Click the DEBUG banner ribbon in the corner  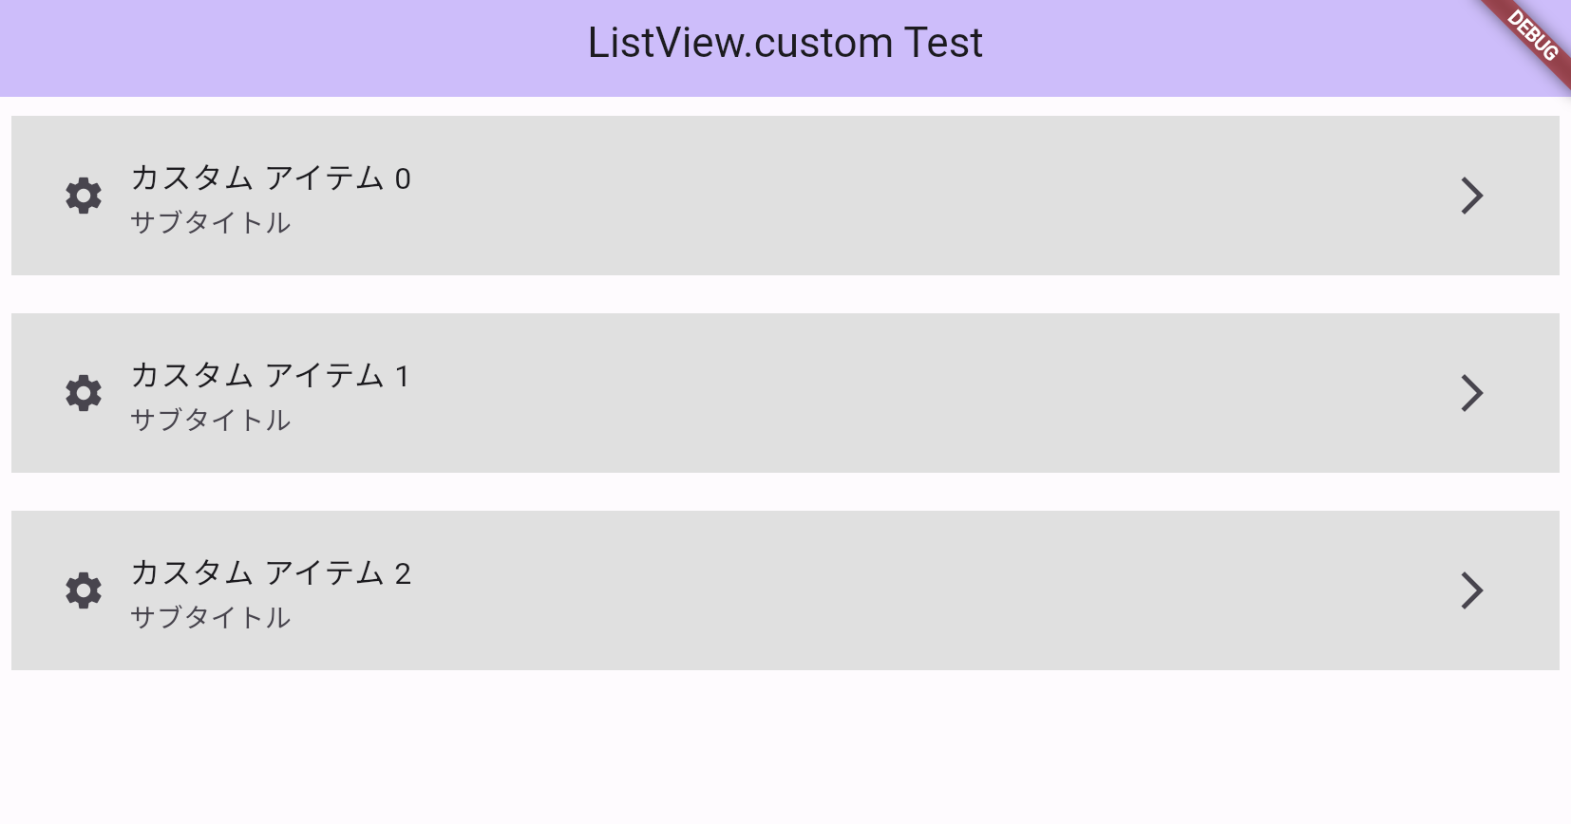[x=1532, y=36]
